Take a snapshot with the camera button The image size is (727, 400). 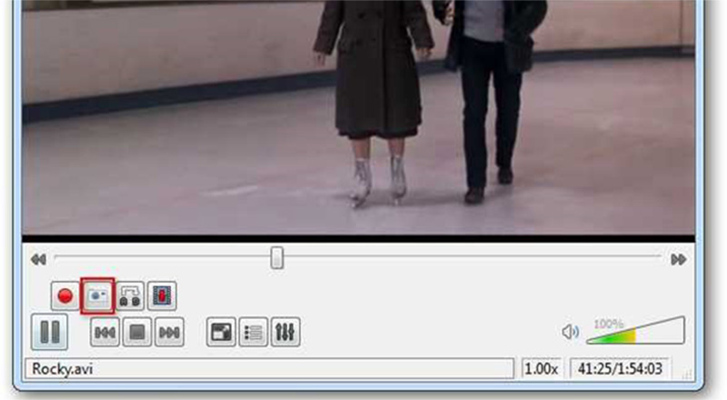pyautogui.click(x=97, y=295)
